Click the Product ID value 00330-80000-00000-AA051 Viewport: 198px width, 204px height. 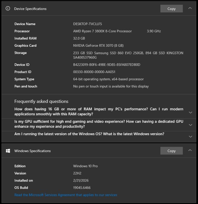(x=94, y=72)
